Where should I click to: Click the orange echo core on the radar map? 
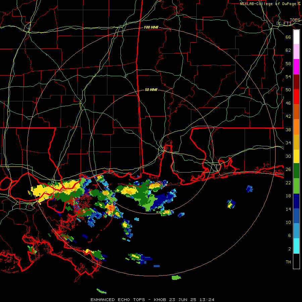111,208
